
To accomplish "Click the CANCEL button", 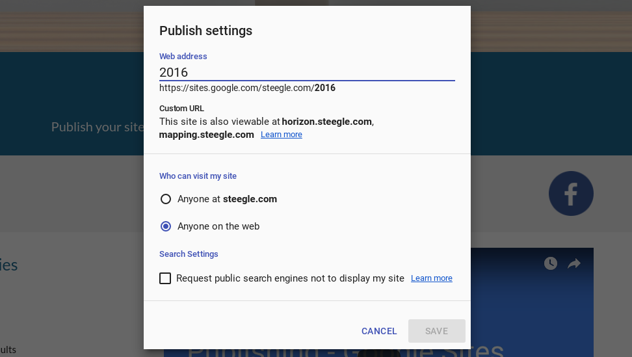I will click(379, 331).
